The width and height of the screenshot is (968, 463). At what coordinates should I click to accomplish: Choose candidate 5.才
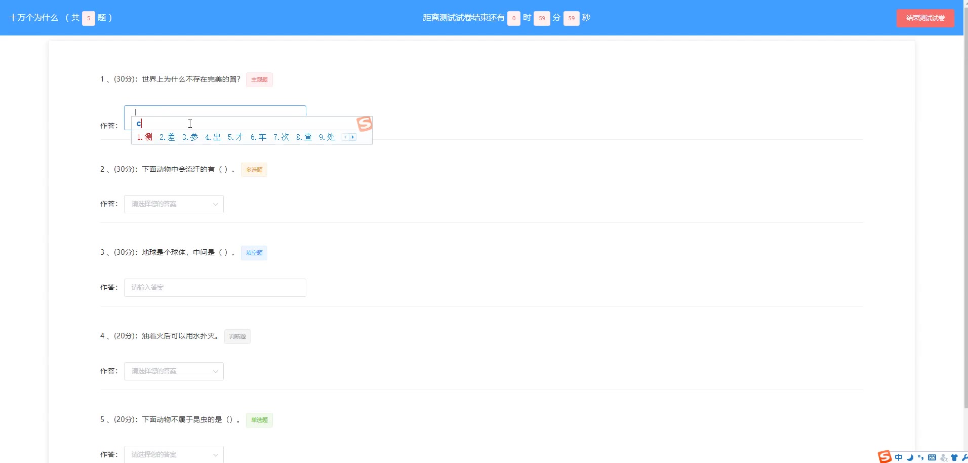(x=235, y=137)
